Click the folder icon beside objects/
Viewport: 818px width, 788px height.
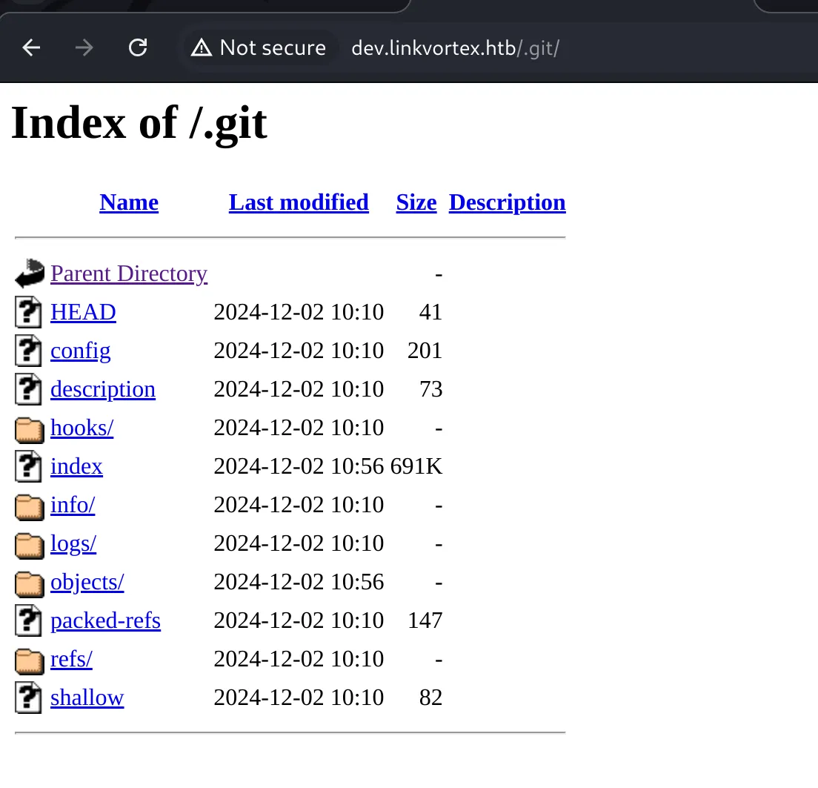coord(30,583)
